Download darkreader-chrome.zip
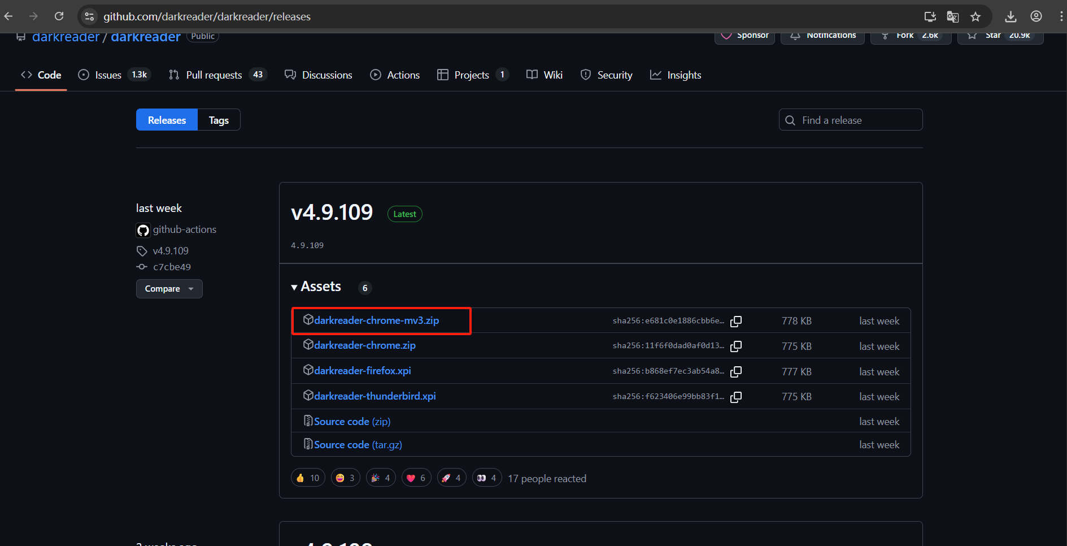 point(365,345)
